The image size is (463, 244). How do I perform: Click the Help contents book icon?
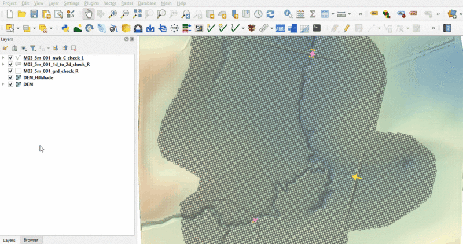pos(448,28)
